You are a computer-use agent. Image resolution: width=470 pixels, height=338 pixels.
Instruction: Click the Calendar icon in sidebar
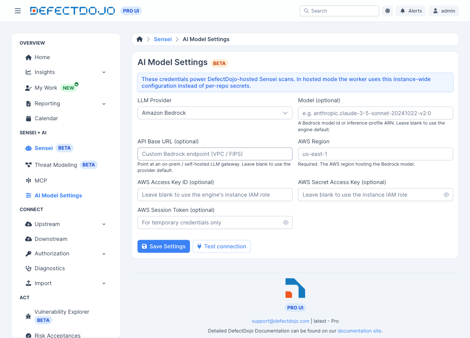click(28, 119)
